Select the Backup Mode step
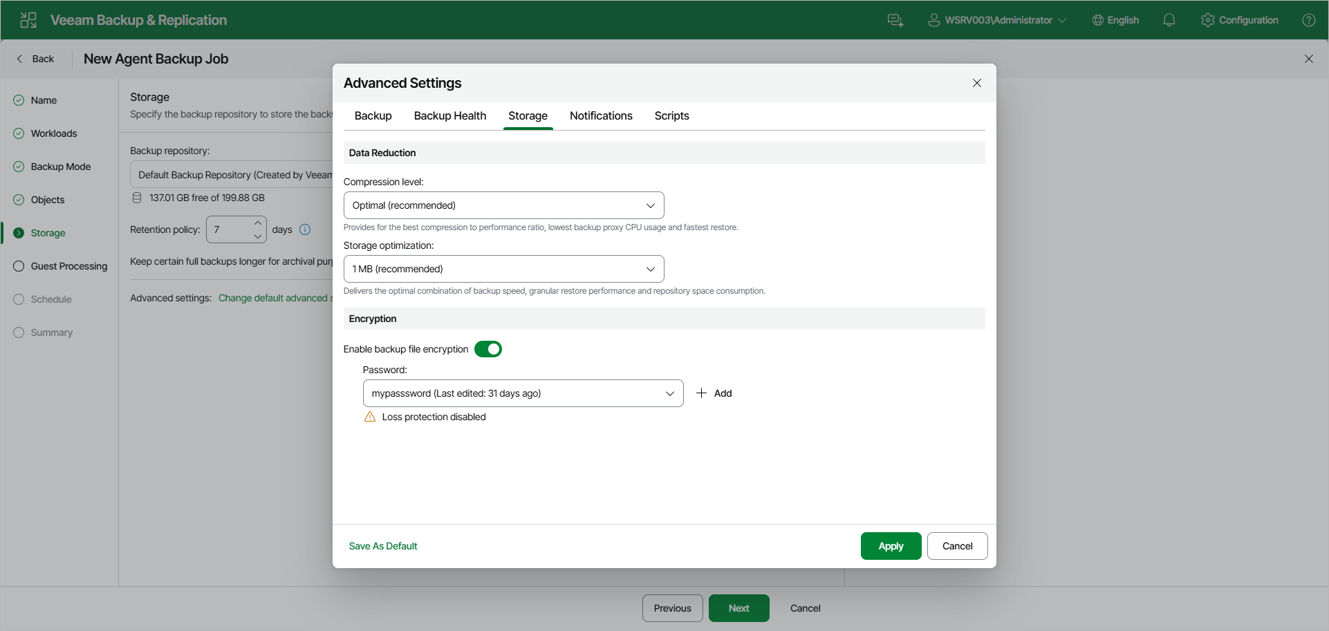 click(x=52, y=167)
